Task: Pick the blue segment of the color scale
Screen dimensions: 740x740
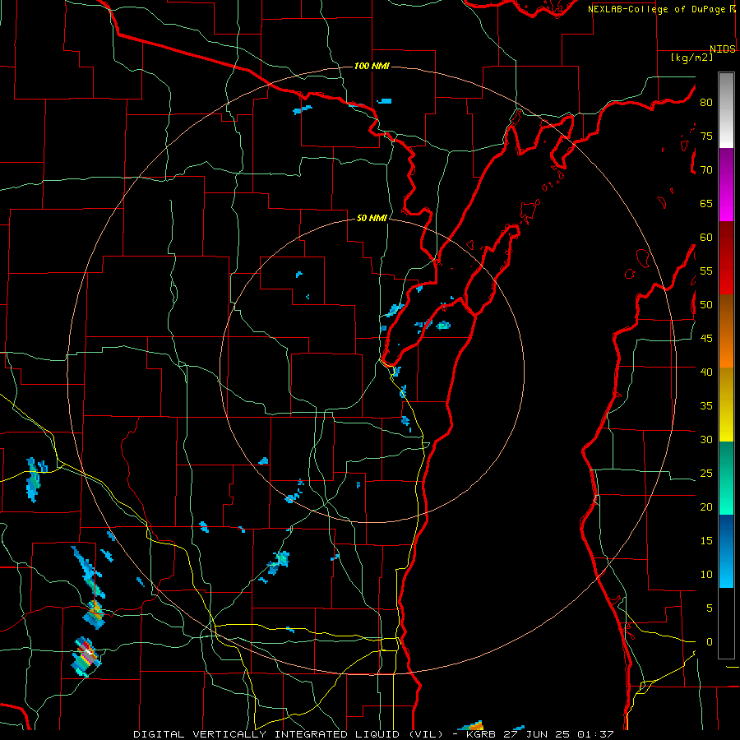Action: pos(726,551)
